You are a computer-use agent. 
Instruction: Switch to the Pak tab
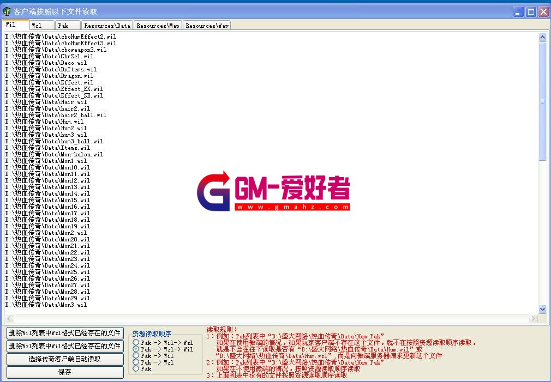tap(68, 25)
